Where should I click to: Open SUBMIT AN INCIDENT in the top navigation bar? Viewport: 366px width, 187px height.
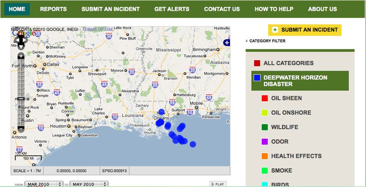click(110, 9)
